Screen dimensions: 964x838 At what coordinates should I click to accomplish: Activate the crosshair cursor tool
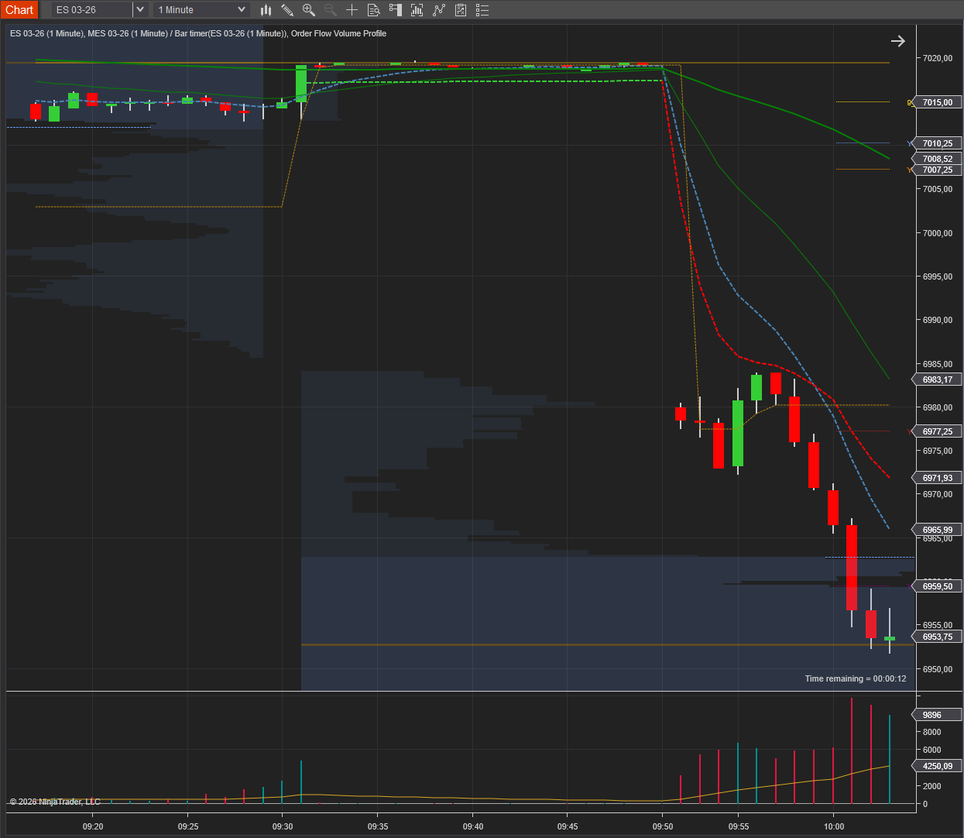(352, 10)
